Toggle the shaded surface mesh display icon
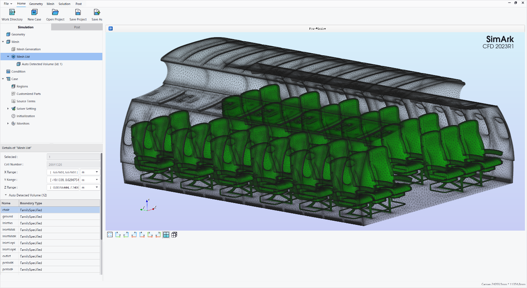 click(166, 235)
